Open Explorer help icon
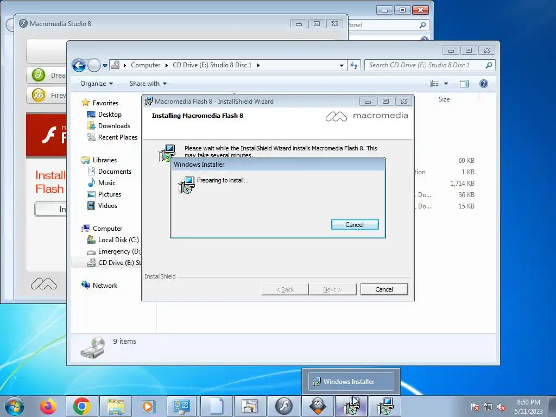Viewport: 556px width, 417px height. click(x=484, y=84)
